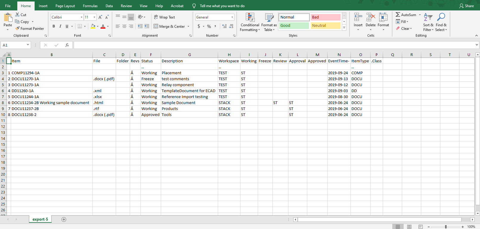Click the zoom slider handle
Image resolution: width=480 pixels, height=229 pixels.
(446, 227)
